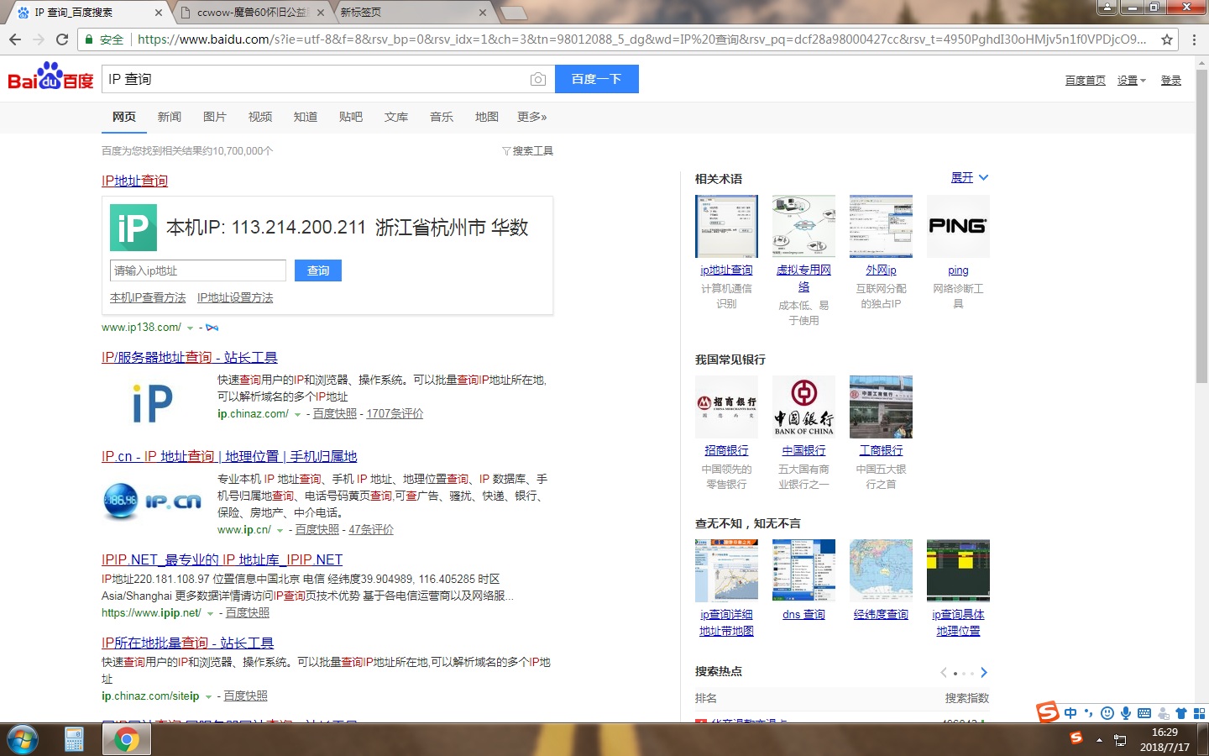Reload the page with the refresh icon
The image size is (1209, 756).
(x=62, y=39)
